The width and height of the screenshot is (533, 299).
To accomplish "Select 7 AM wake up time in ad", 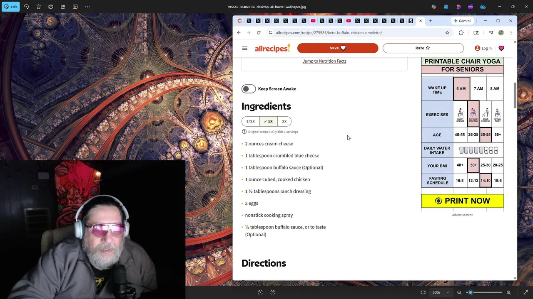I will click(x=478, y=88).
